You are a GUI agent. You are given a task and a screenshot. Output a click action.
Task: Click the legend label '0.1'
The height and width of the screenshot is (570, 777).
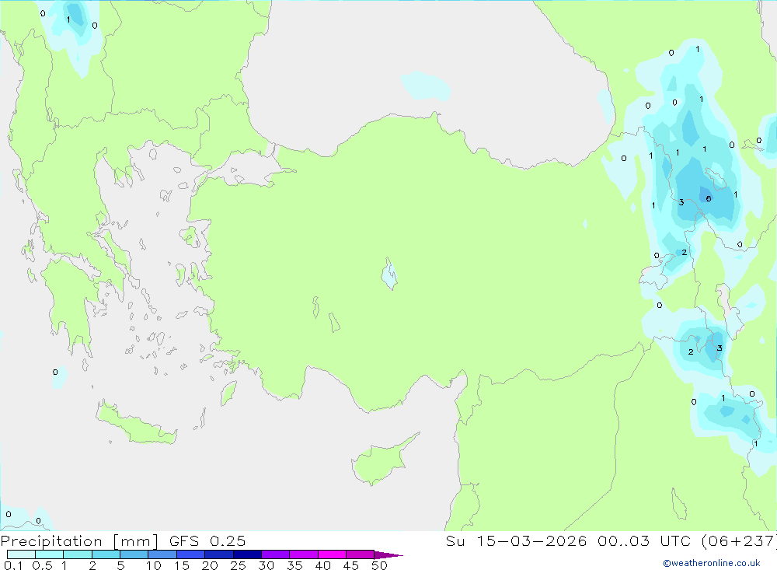(x=13, y=565)
